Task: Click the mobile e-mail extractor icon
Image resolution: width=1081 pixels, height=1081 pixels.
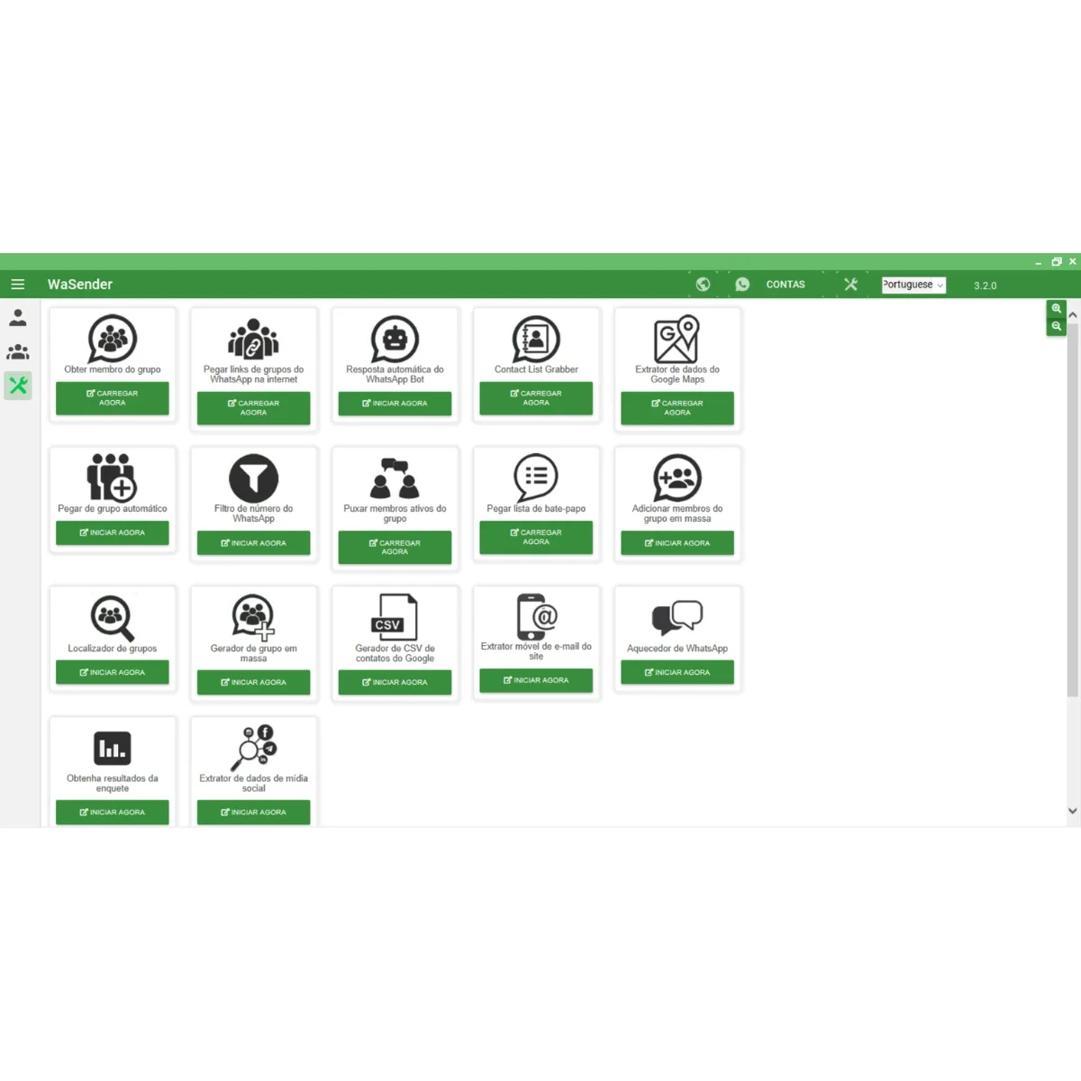Action: tap(536, 616)
